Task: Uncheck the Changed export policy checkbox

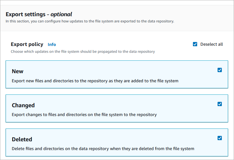Action: point(220,104)
